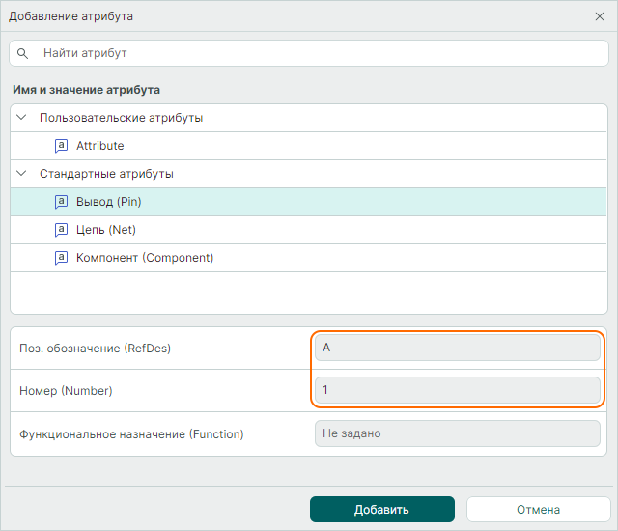This screenshot has width=618, height=531.
Task: Click the icon beside Цепь (Net)
Action: [x=61, y=230]
